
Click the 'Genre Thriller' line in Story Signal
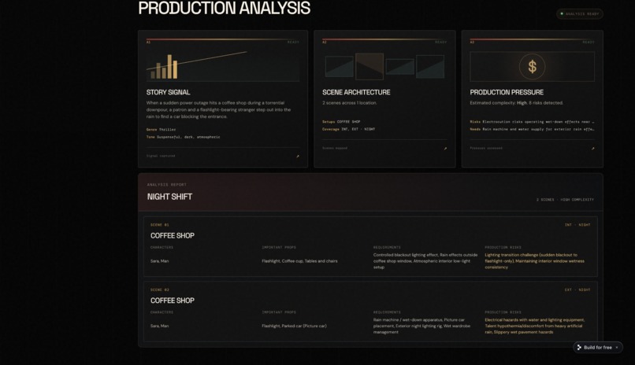tap(162, 130)
